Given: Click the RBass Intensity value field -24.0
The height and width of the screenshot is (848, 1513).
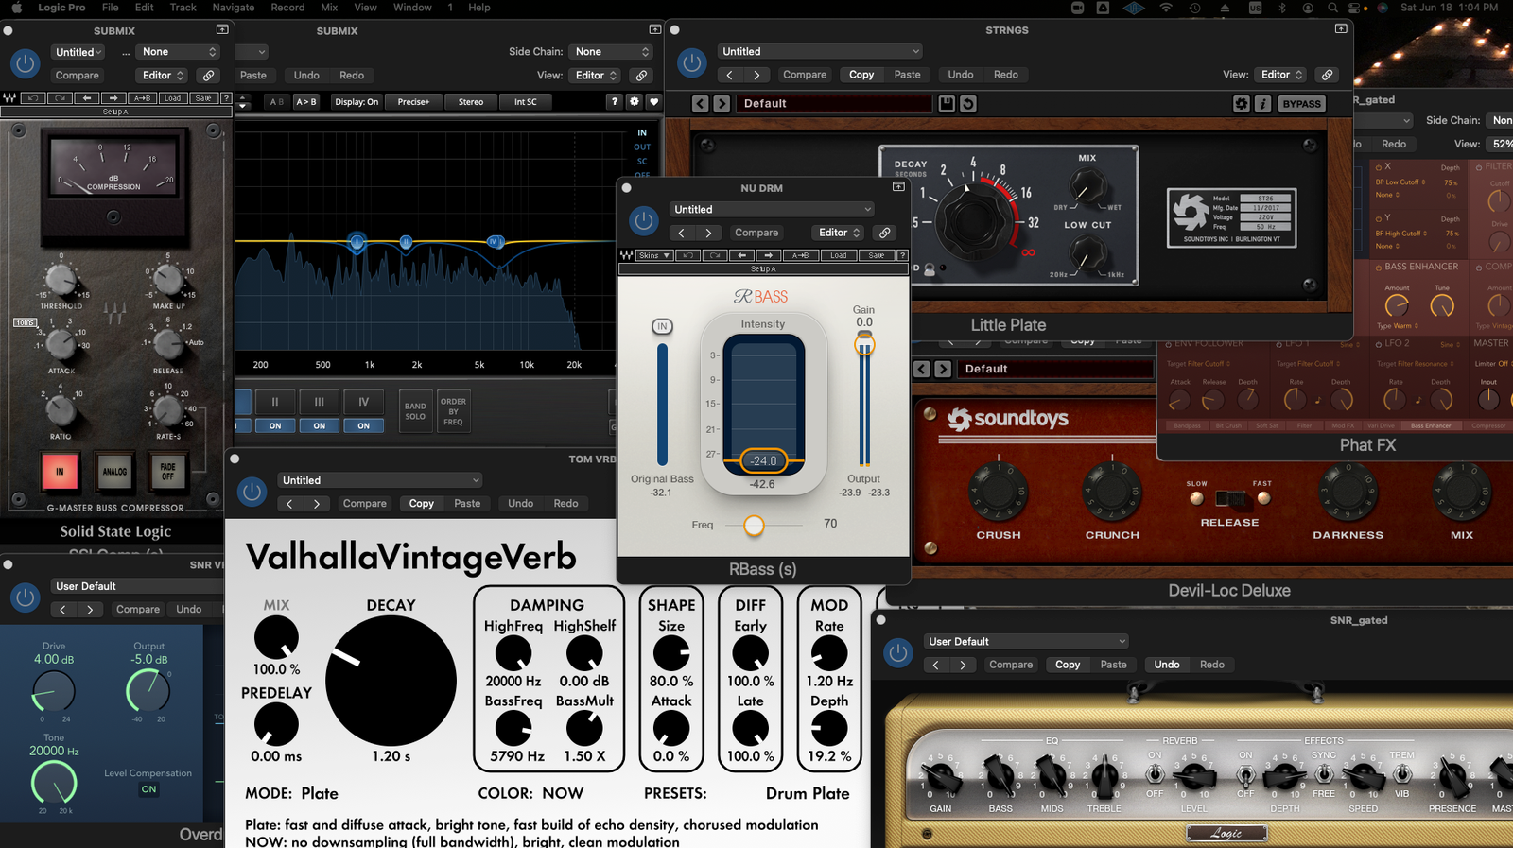Looking at the screenshot, I should [x=763, y=461].
